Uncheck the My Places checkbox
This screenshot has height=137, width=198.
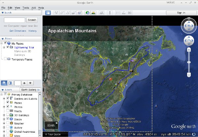5,43
